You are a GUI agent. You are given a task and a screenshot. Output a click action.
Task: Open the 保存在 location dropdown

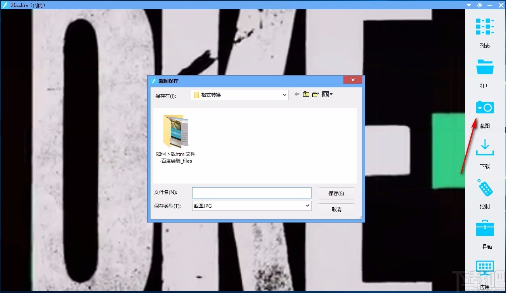285,95
